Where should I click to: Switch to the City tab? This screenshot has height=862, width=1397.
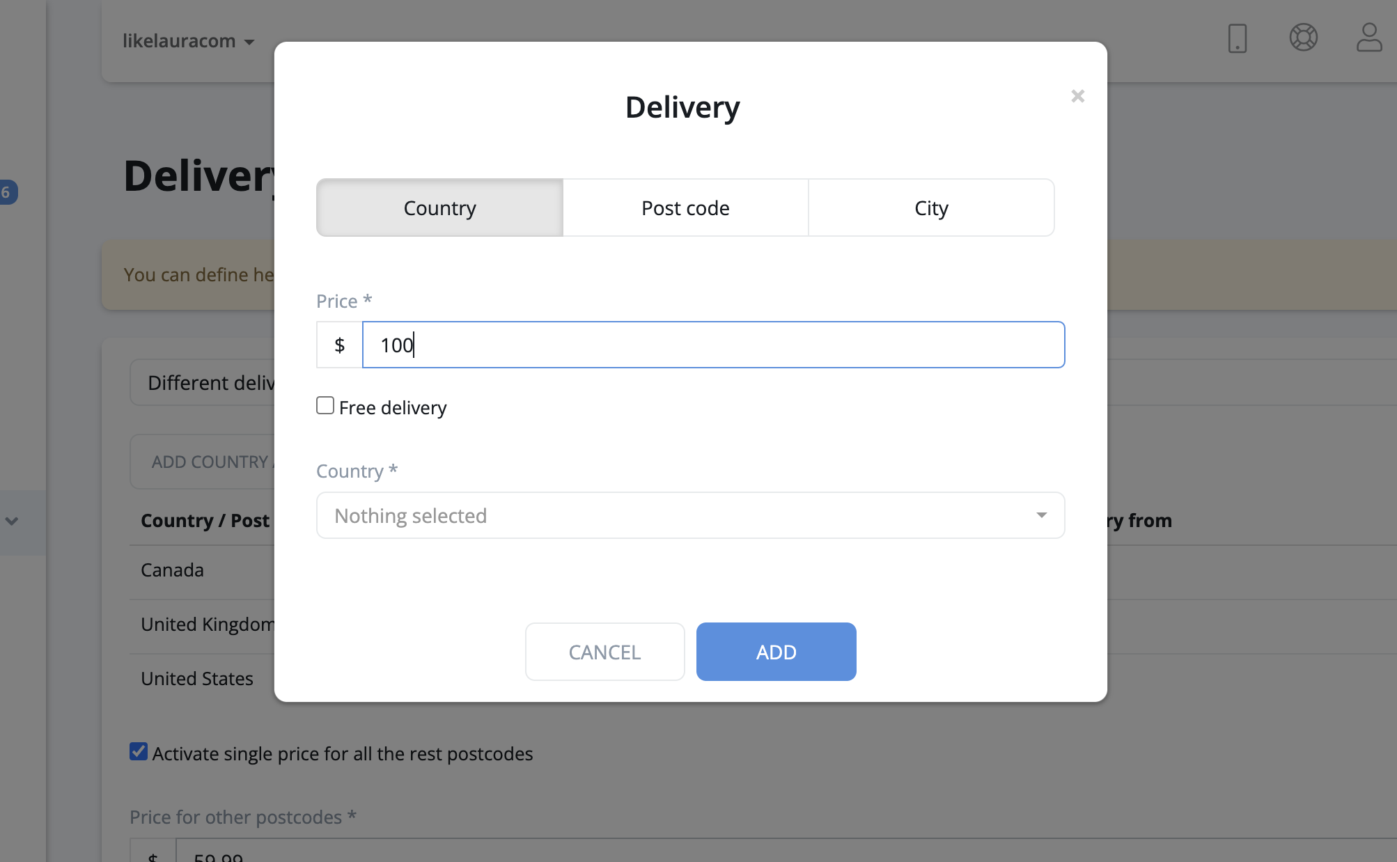930,207
